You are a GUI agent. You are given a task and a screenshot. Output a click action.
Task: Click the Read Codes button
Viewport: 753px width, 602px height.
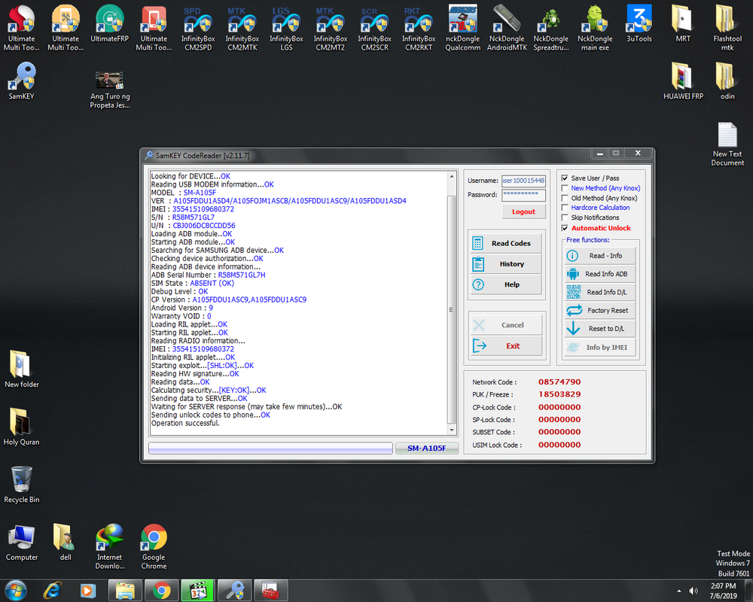click(506, 243)
